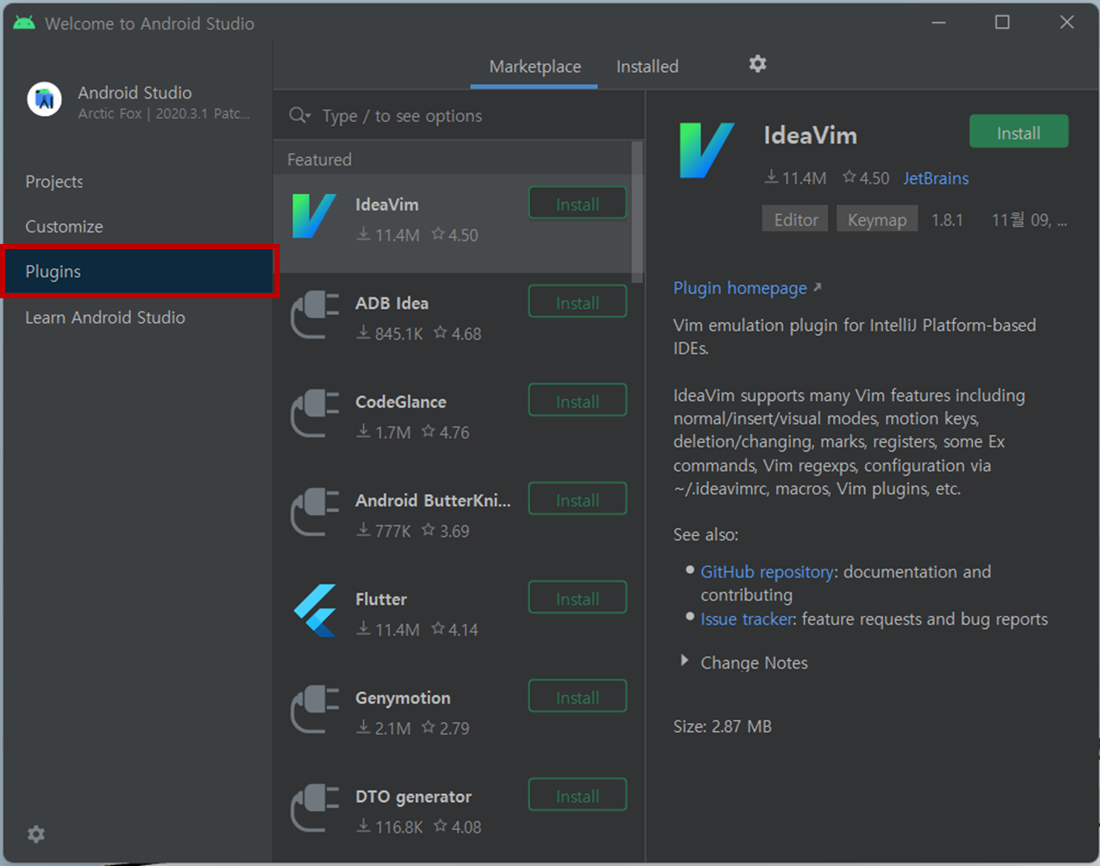The width and height of the screenshot is (1100, 866).
Task: Click the Editor tag
Action: coord(796,219)
